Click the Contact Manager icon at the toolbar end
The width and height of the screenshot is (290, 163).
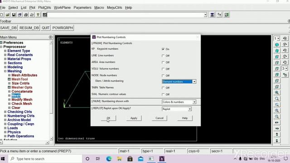click(x=227, y=15)
